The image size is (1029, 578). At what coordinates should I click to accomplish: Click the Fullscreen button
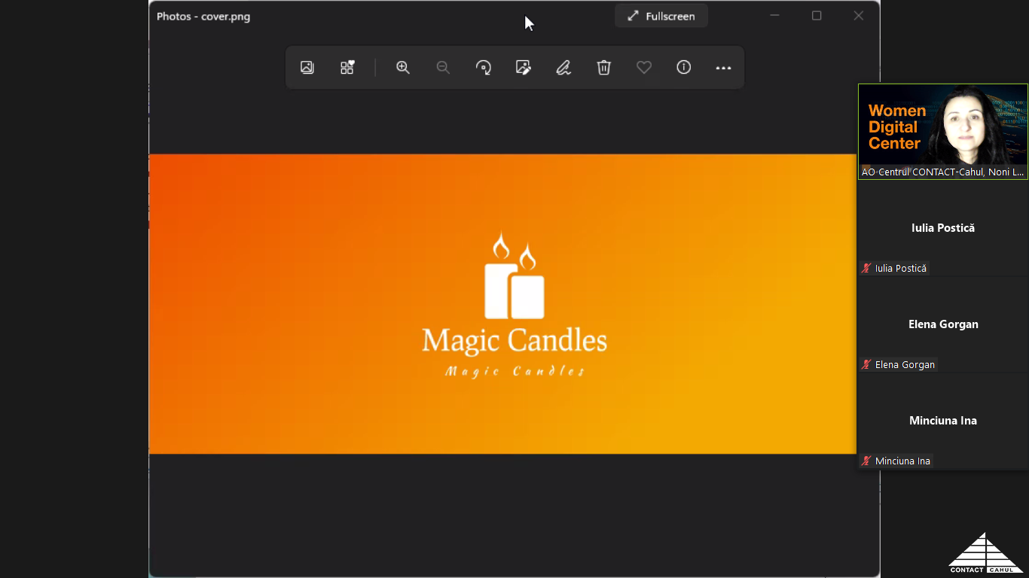coord(661,16)
